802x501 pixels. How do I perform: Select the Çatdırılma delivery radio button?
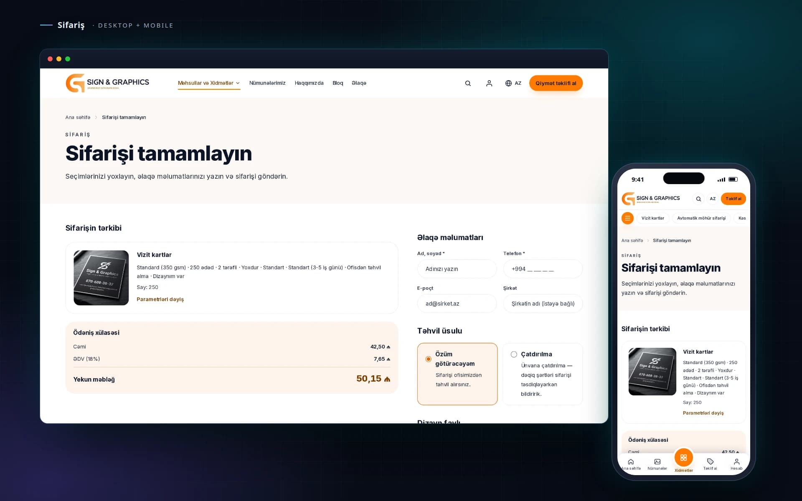514,354
